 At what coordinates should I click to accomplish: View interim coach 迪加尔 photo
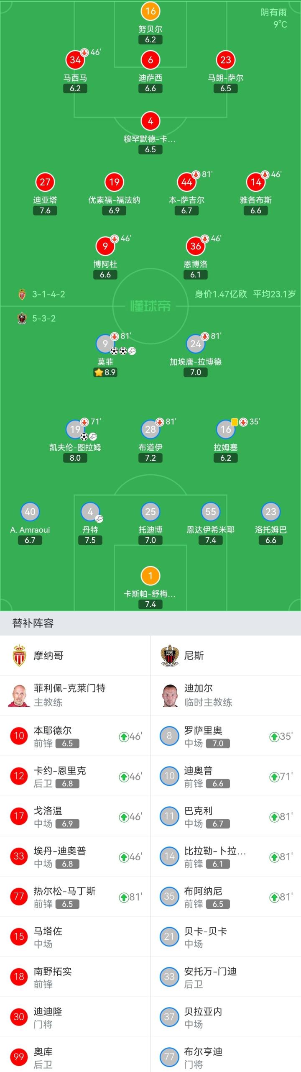click(169, 695)
